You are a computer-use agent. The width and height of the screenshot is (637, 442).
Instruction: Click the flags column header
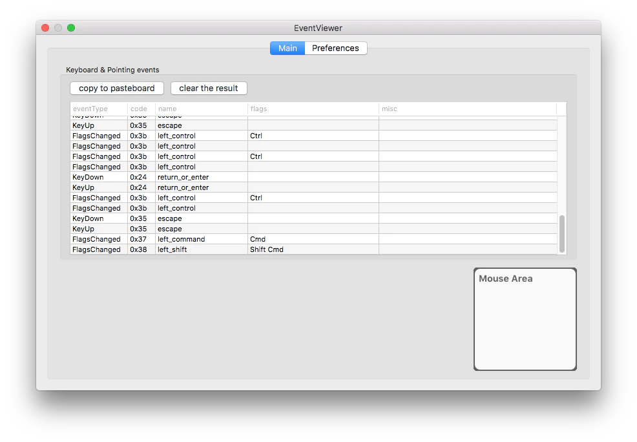point(313,109)
